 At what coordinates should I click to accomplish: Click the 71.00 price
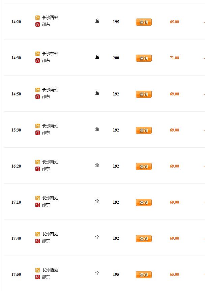(x=174, y=58)
